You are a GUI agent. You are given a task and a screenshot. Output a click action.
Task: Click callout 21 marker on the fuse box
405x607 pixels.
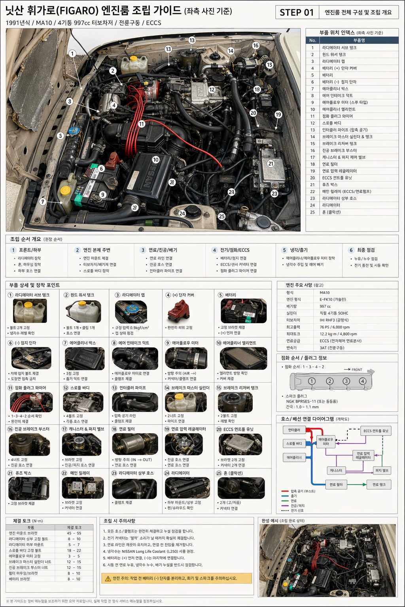271,163
